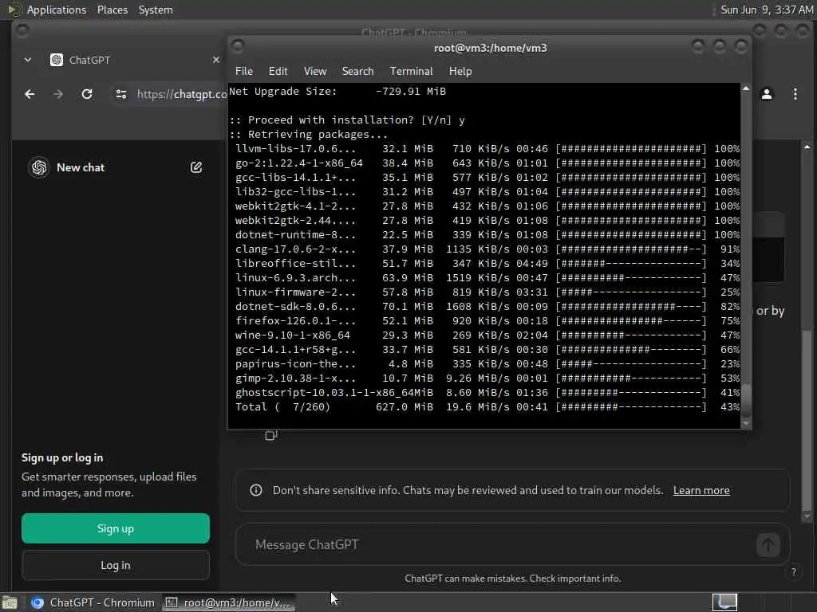Screen dimensions: 817x612
Task: Click the 'firefox-126.0.1-...' package row
Action: (x=487, y=320)
